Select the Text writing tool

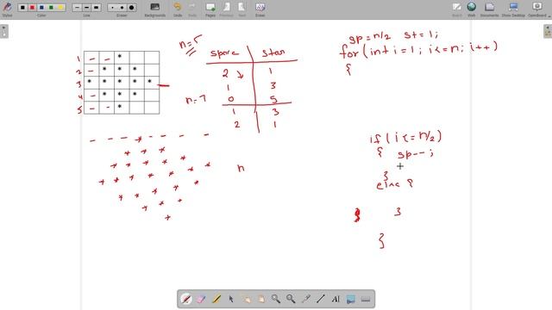point(336,299)
